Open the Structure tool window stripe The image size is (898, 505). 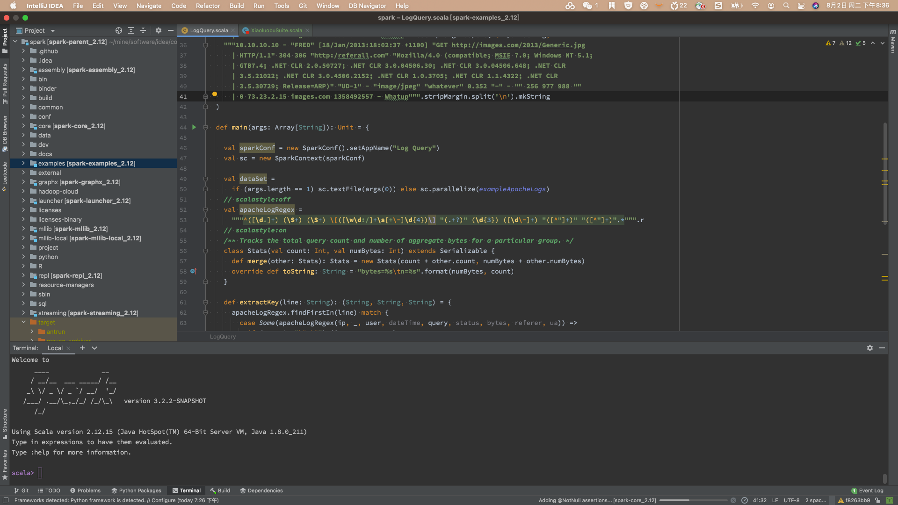pyautogui.click(x=5, y=424)
